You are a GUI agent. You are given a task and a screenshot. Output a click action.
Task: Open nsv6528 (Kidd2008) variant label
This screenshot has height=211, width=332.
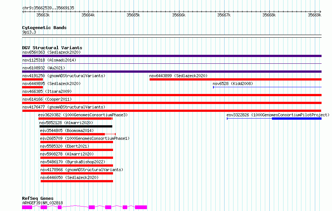click(x=233, y=84)
